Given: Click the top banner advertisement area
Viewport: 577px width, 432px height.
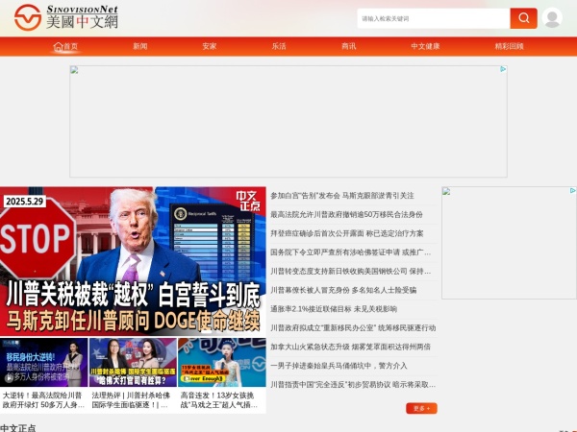Looking at the screenshot, I should coord(288,121).
